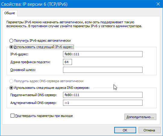163x136 pixels.
Task: Click the Альтернативный DNS-сервер: text label
Action: [33, 103]
